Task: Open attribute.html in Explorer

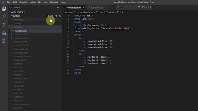Action: click(x=20, y=42)
